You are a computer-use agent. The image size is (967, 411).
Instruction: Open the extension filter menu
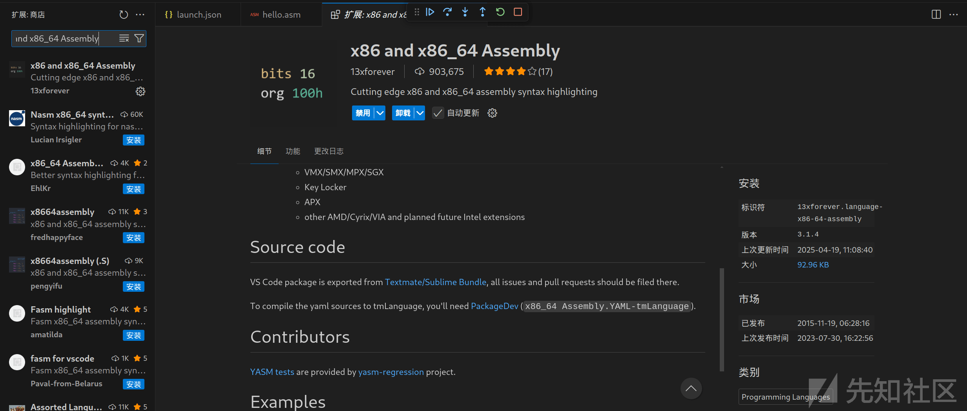point(139,38)
